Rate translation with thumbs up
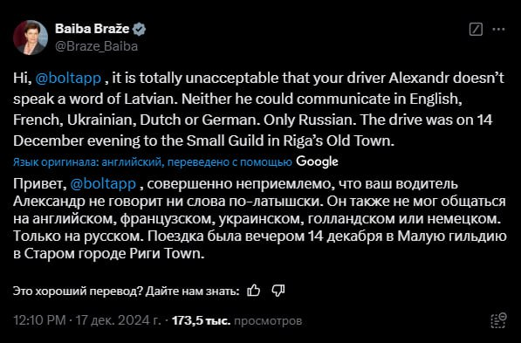Viewport: 521px width, 343px height. click(254, 291)
